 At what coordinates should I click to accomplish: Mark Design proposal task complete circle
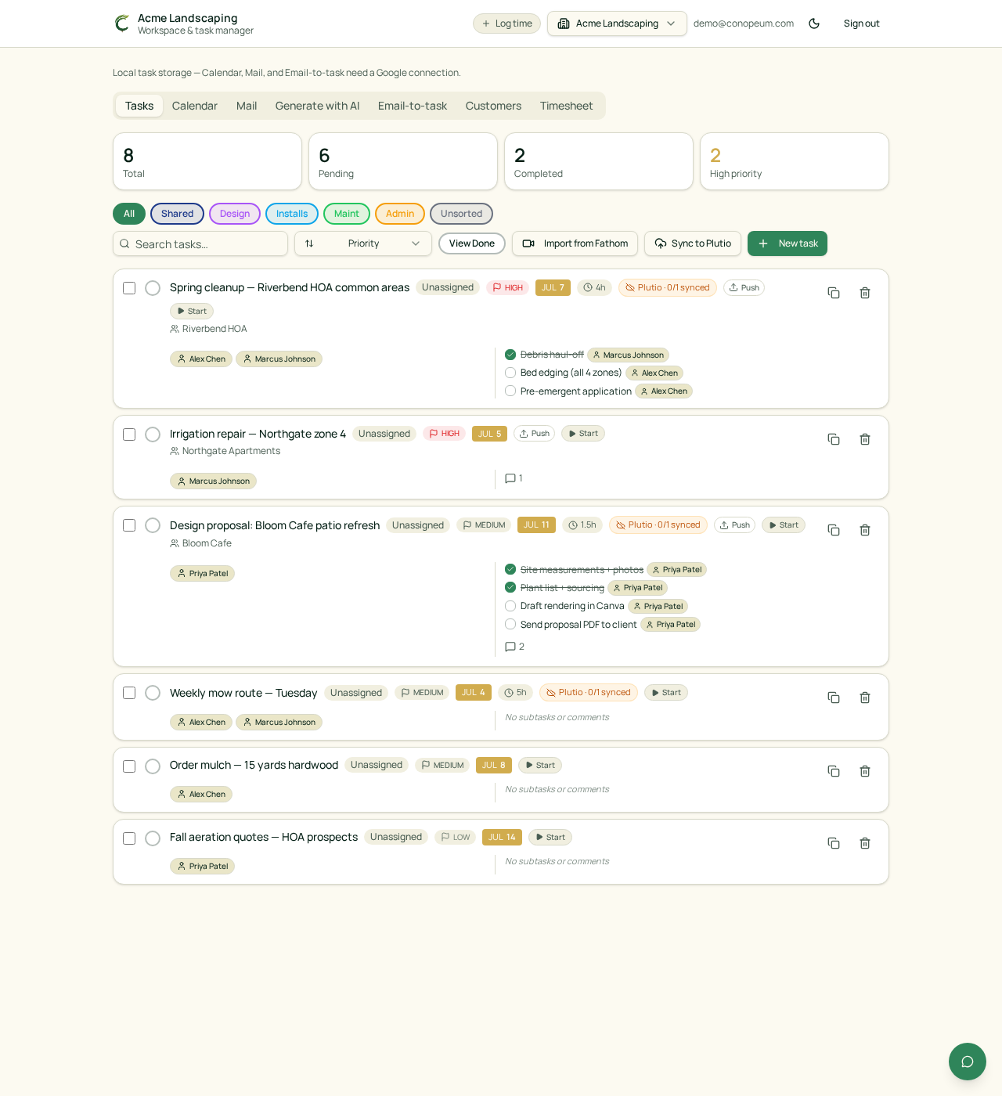click(x=153, y=525)
